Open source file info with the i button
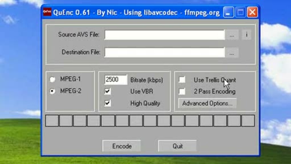291x164 pixels. pyautogui.click(x=246, y=35)
